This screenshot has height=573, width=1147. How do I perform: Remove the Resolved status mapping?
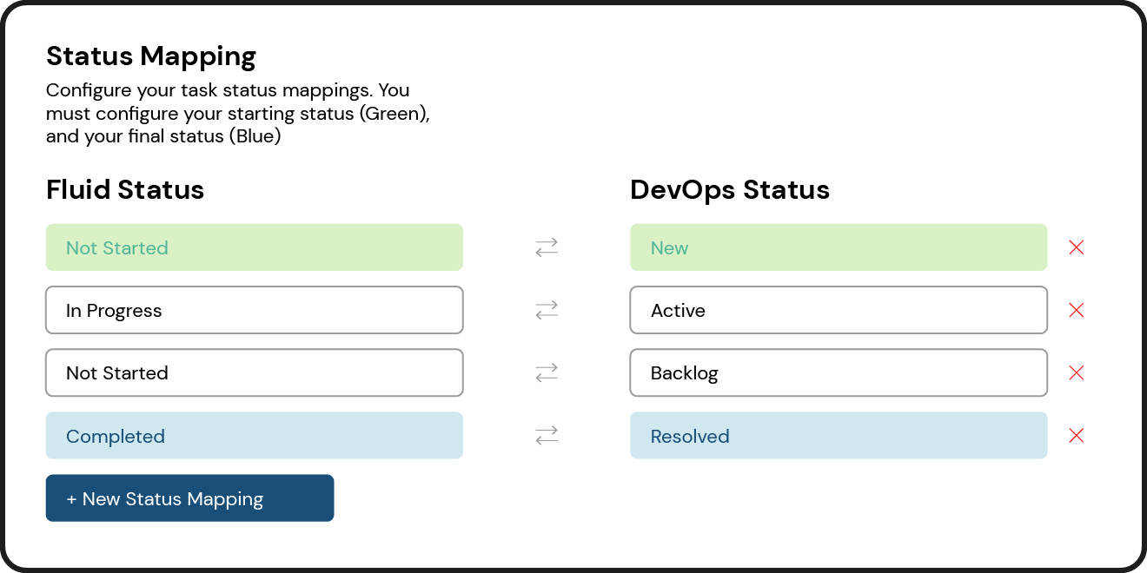point(1076,435)
